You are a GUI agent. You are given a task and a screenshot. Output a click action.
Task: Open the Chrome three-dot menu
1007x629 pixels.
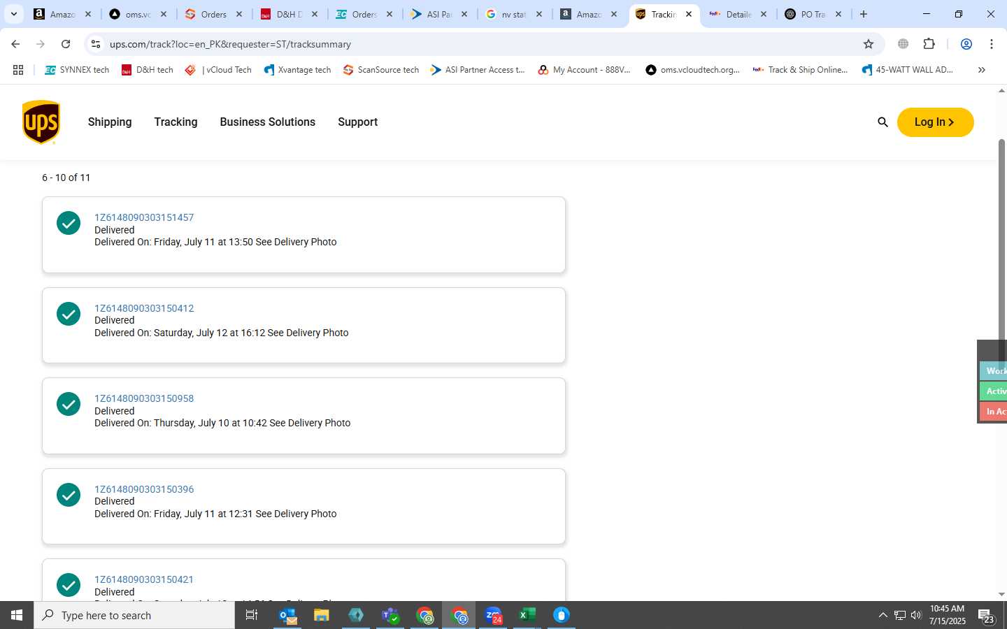[x=992, y=44]
